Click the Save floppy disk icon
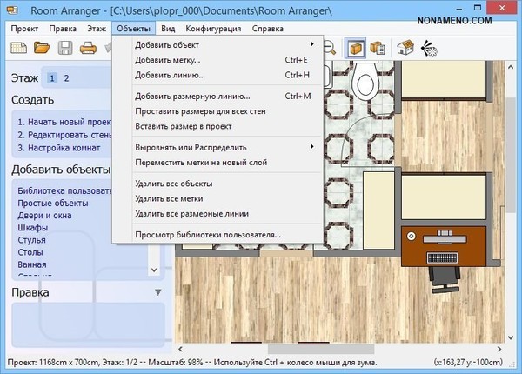 pos(64,49)
